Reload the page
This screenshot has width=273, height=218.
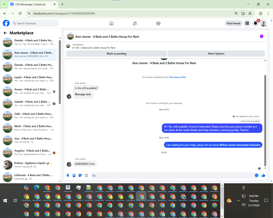(20, 13)
